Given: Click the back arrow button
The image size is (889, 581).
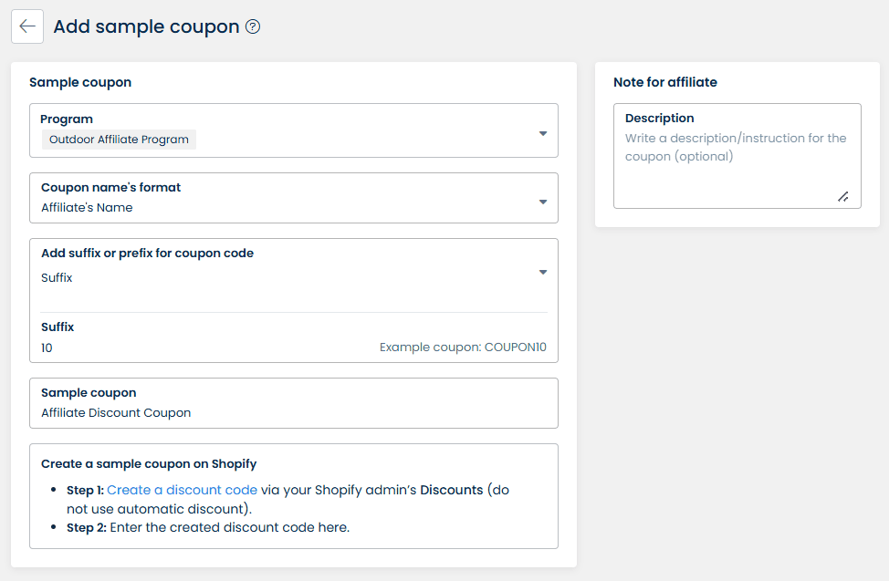Looking at the screenshot, I should tap(27, 26).
